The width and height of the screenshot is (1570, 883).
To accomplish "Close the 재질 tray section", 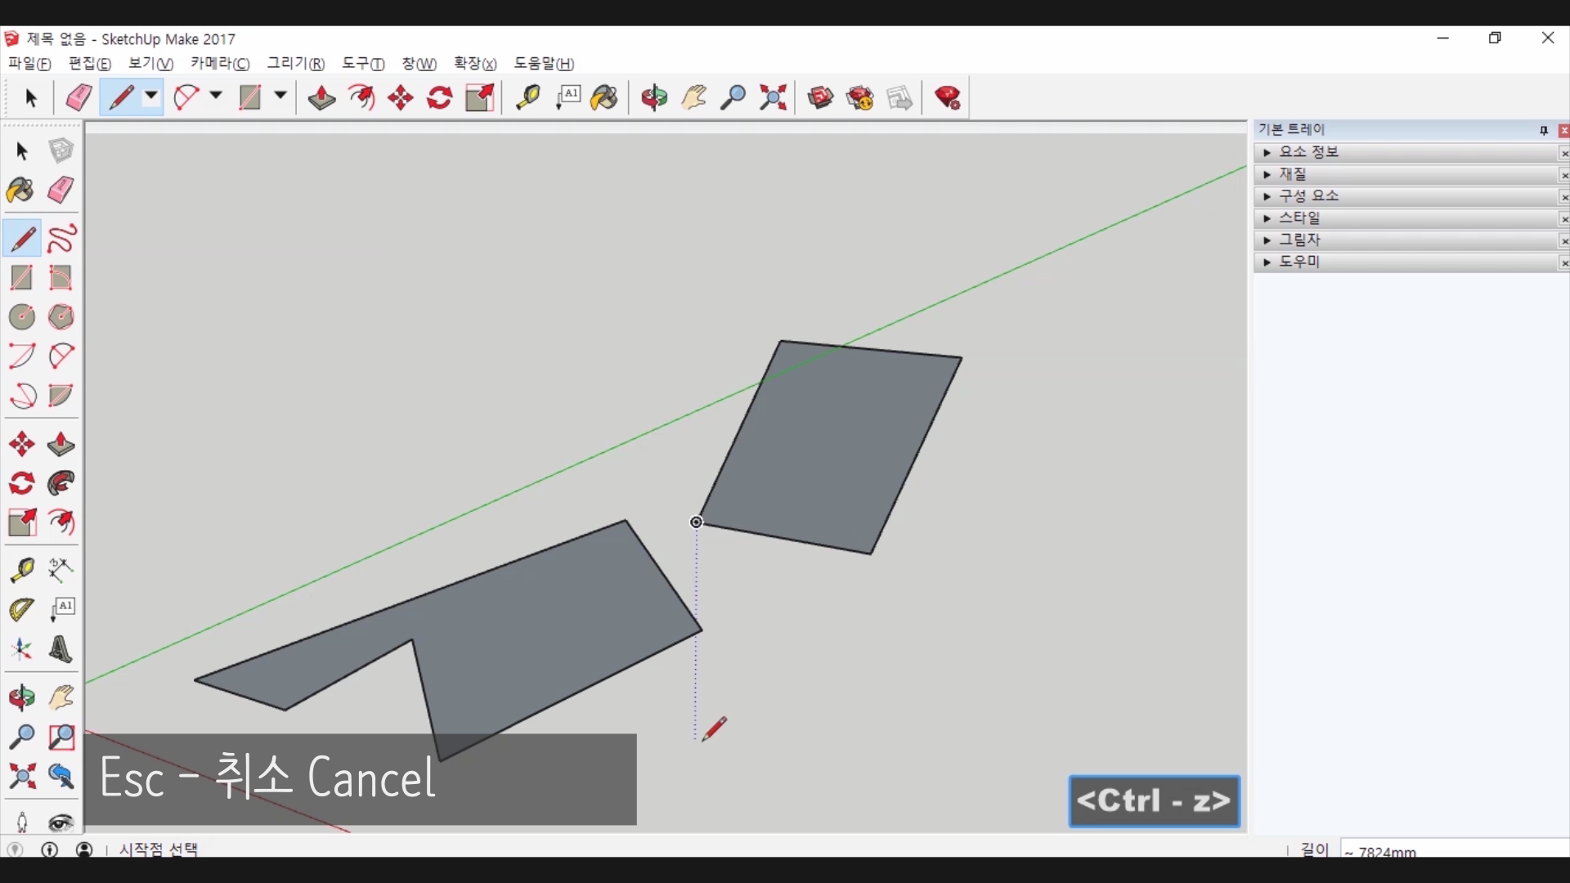I will (x=1563, y=175).
